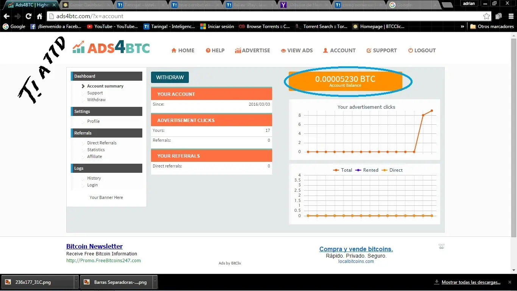The height and width of the screenshot is (291, 517).
Task: Open the Torrent Search bookmark
Action: 321,27
